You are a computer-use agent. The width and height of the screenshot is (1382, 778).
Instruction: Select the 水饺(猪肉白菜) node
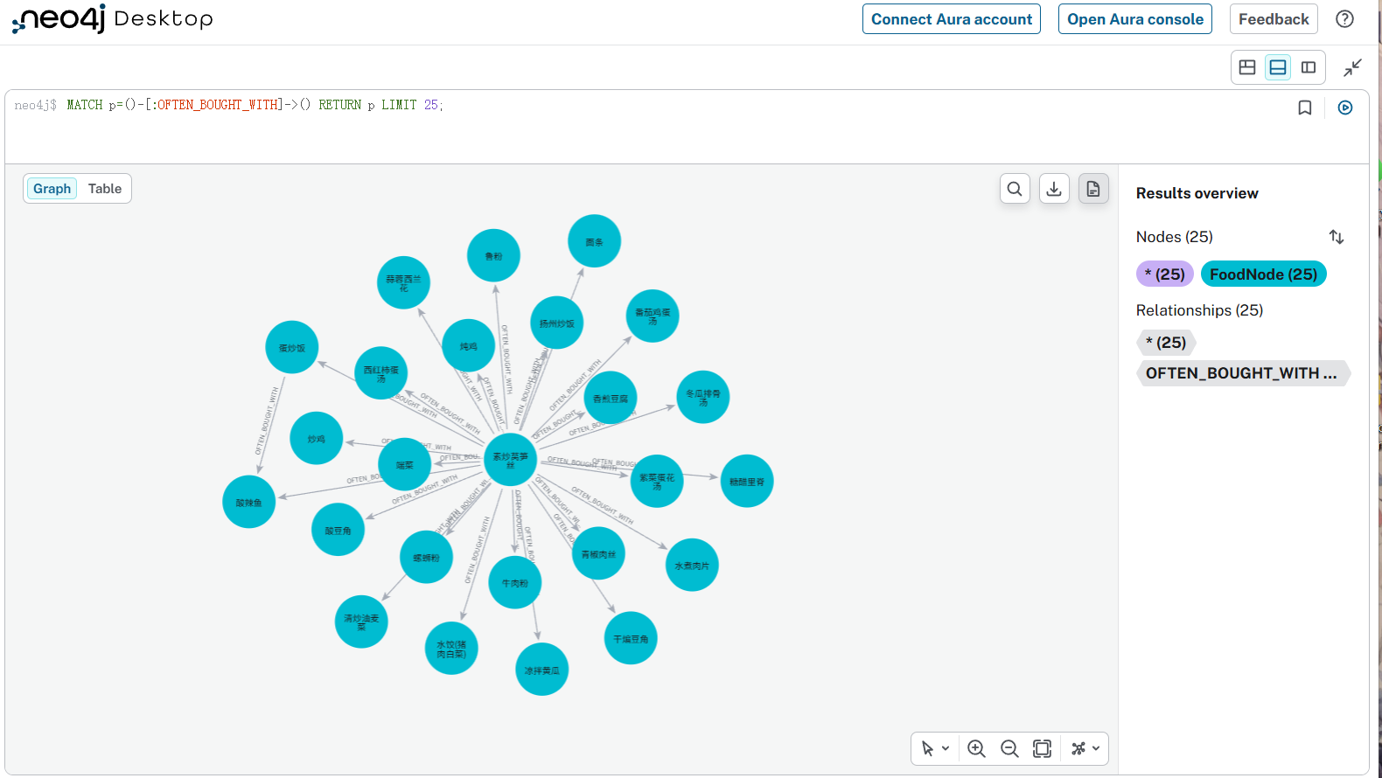(x=451, y=649)
